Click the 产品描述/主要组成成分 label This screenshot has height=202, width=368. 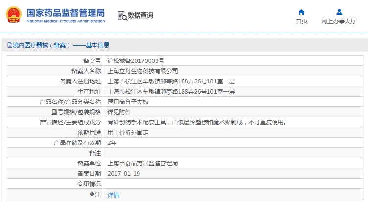click(x=70, y=122)
